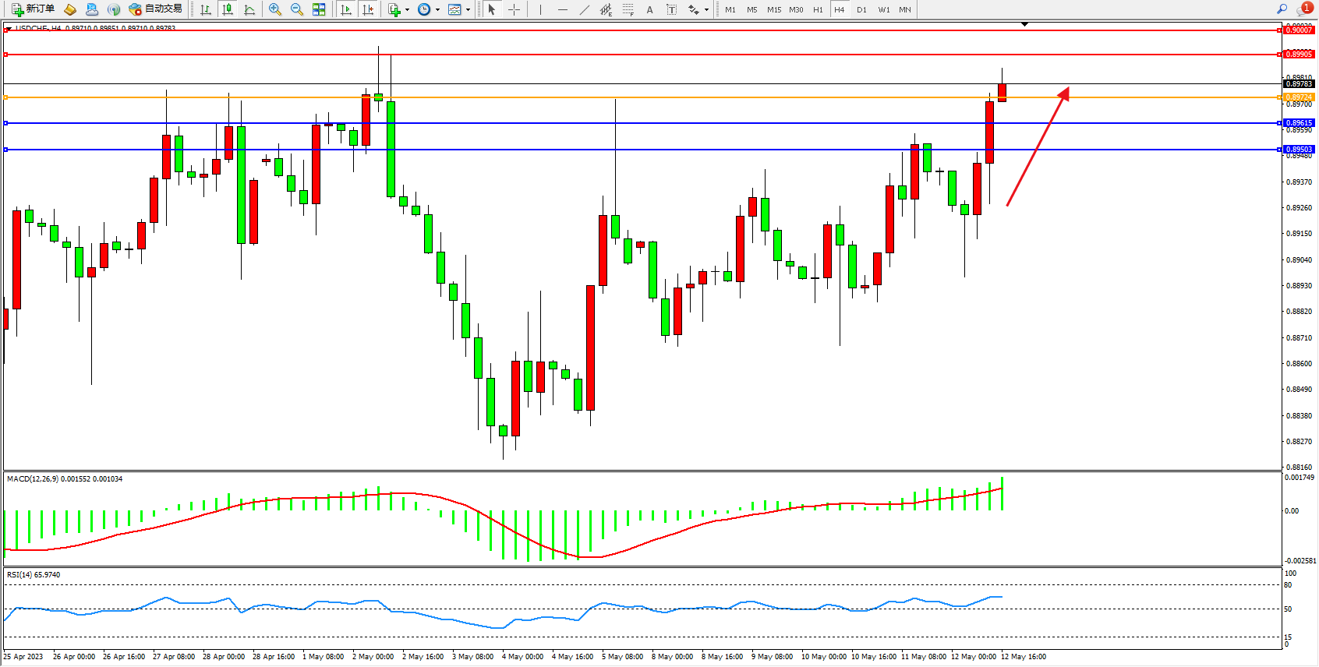Select the crosshair cursor tool
The image size is (1319, 667).
point(515,9)
